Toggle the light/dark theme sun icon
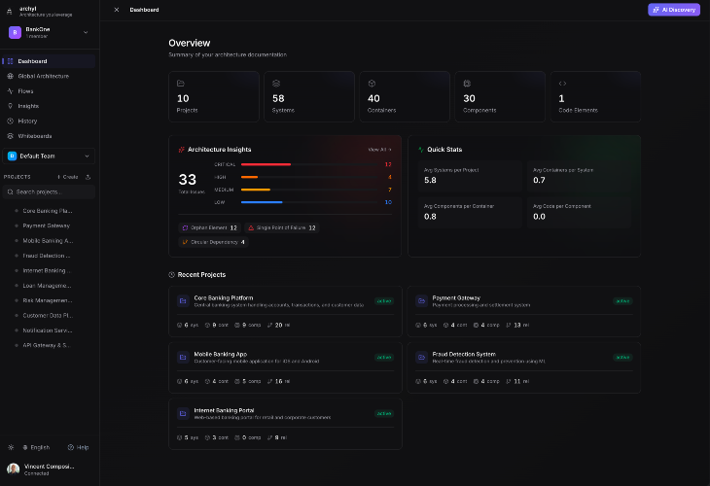This screenshot has height=486, width=710. point(11,447)
